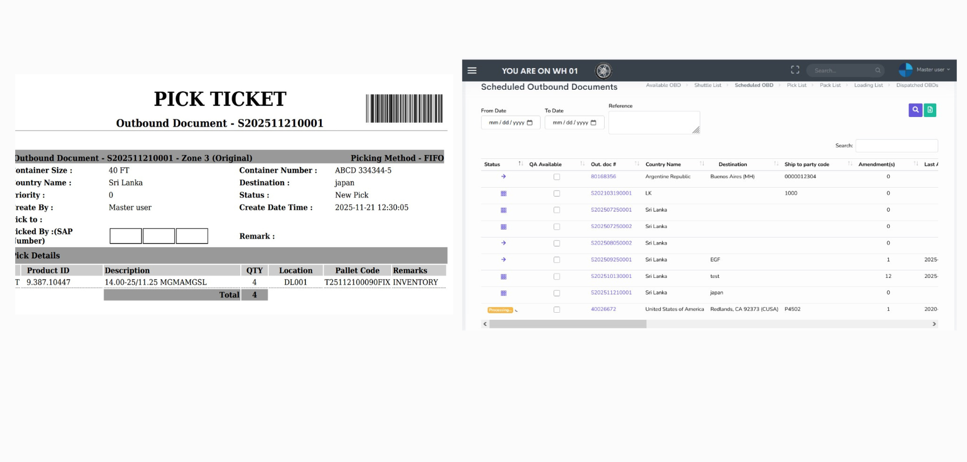967x462 pixels.
Task: Open the From Date calendar picker icon
Action: (x=529, y=123)
